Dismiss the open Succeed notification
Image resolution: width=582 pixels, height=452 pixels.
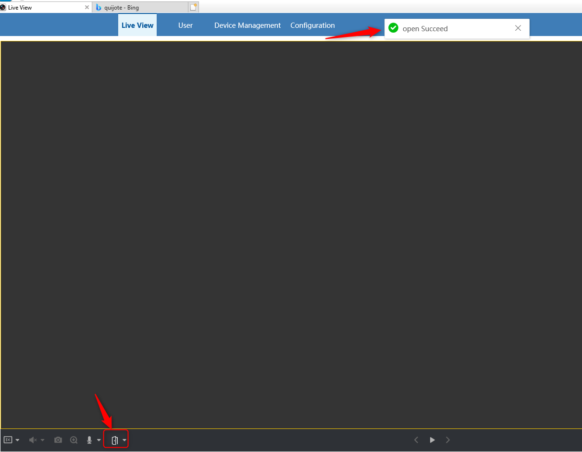pyautogui.click(x=518, y=28)
